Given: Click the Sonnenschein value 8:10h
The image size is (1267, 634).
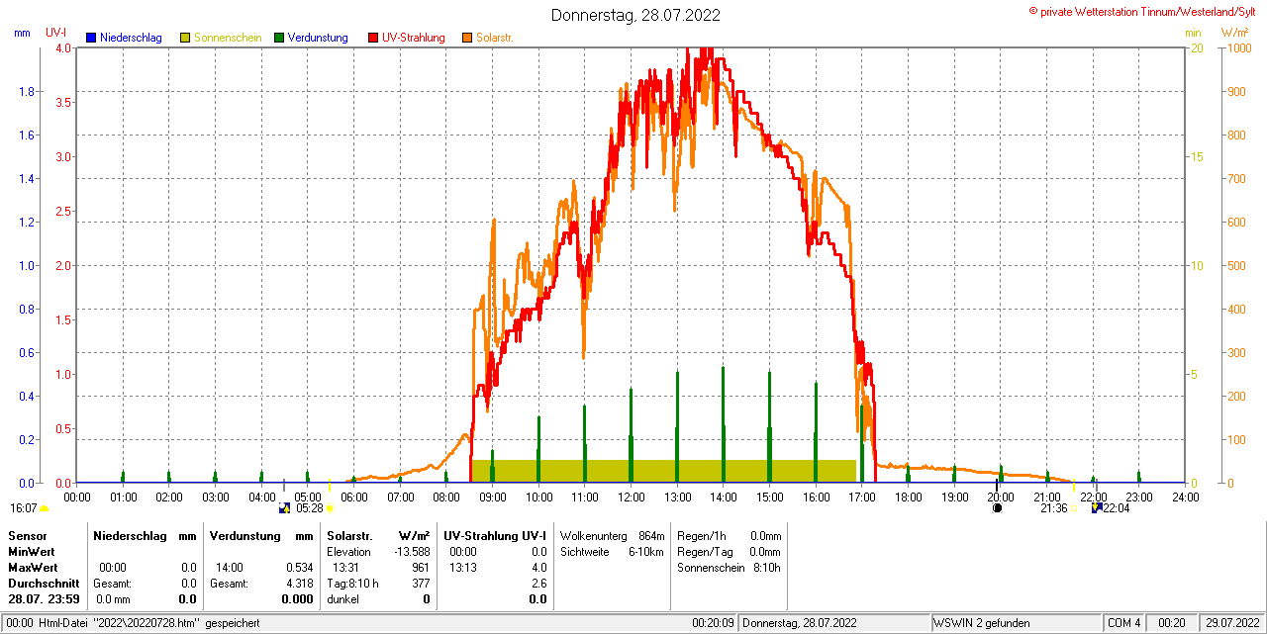Looking at the screenshot, I should coord(765,567).
